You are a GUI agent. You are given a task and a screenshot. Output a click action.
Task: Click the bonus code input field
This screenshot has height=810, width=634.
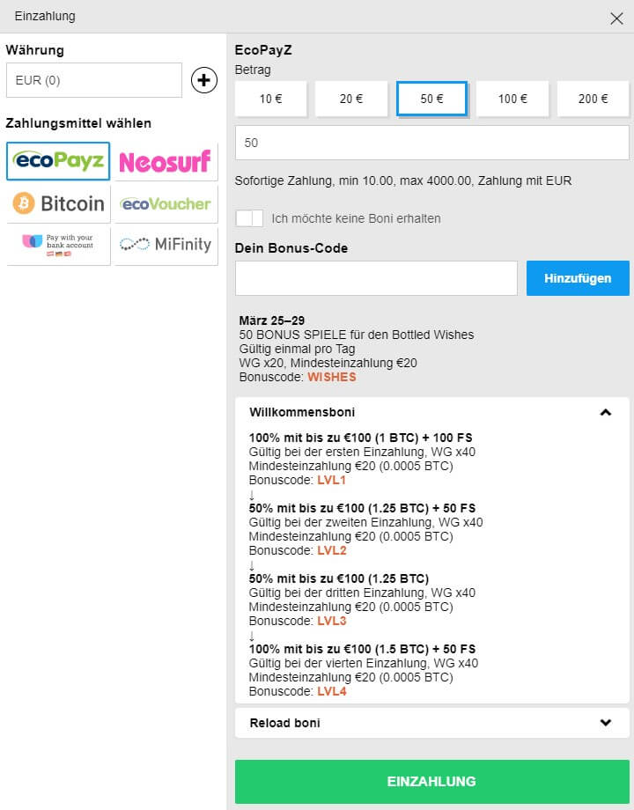(x=376, y=278)
